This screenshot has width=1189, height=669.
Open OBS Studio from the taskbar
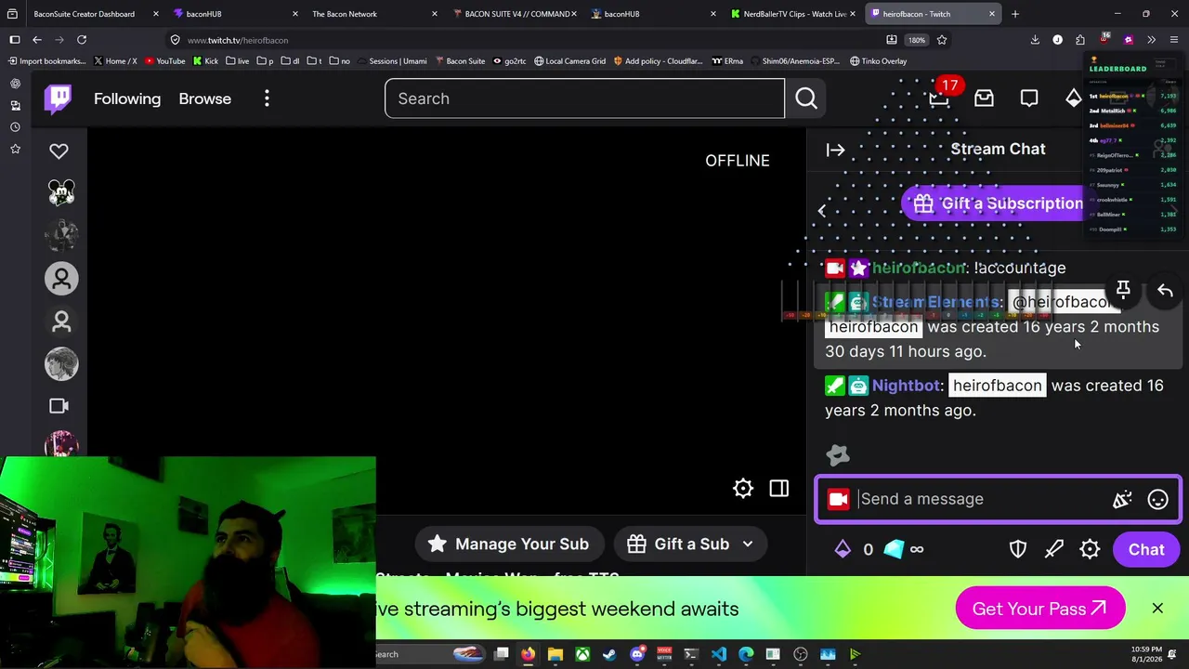pyautogui.click(x=801, y=654)
